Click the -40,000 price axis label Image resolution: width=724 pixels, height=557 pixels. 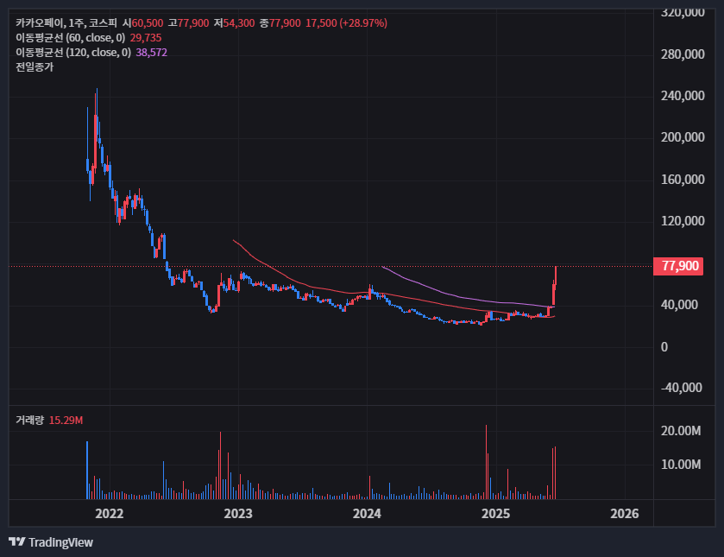(682, 388)
